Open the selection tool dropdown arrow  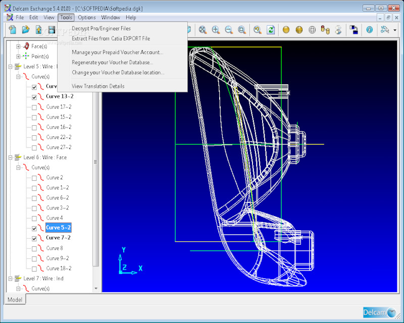(x=395, y=30)
